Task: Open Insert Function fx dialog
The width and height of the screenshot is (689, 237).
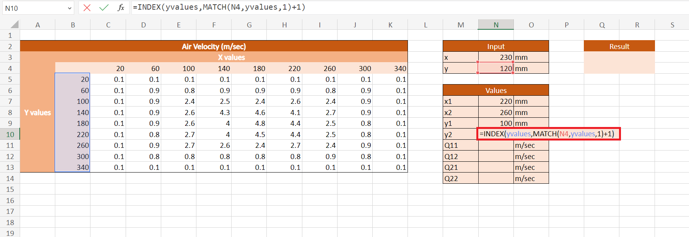Action: tap(121, 8)
